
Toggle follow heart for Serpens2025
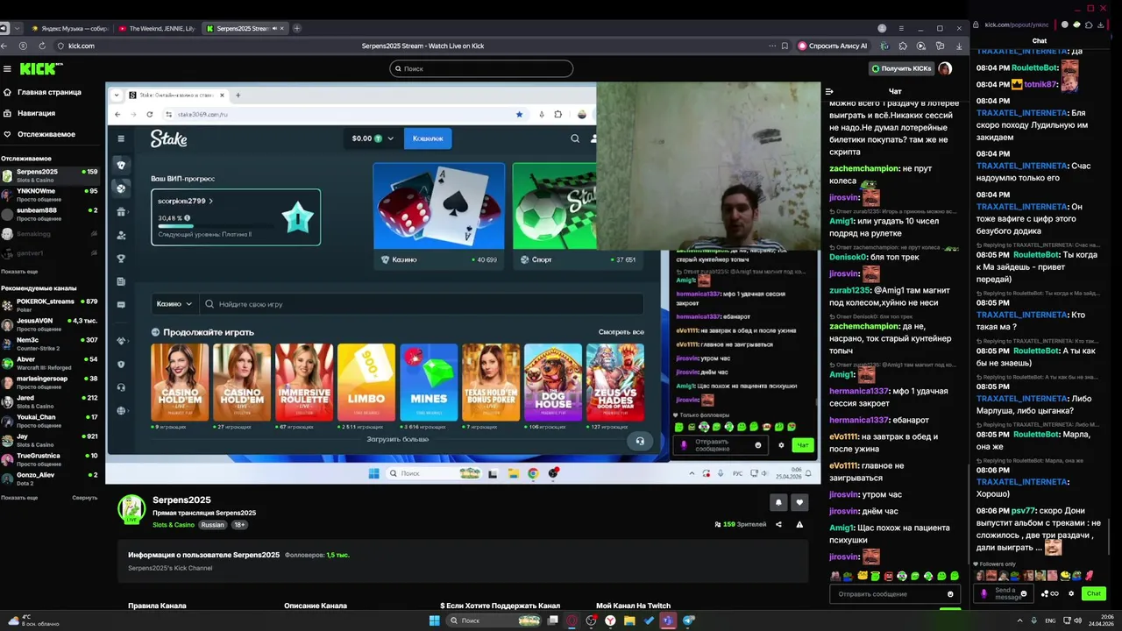click(x=799, y=502)
